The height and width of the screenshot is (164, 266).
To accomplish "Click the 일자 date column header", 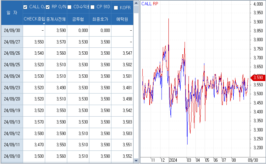I will [x=12, y=13].
